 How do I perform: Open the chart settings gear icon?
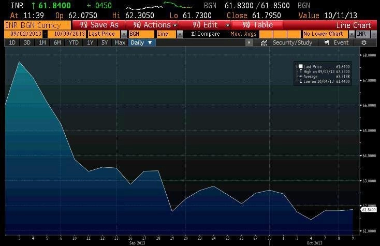(x=364, y=42)
